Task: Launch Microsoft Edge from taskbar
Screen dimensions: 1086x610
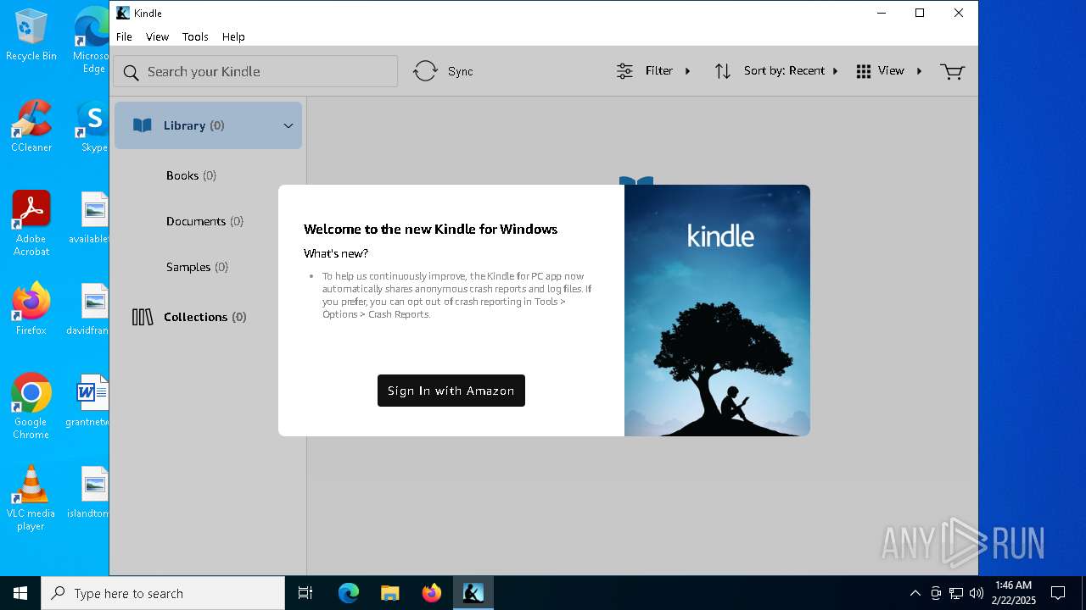Action: tap(349, 593)
